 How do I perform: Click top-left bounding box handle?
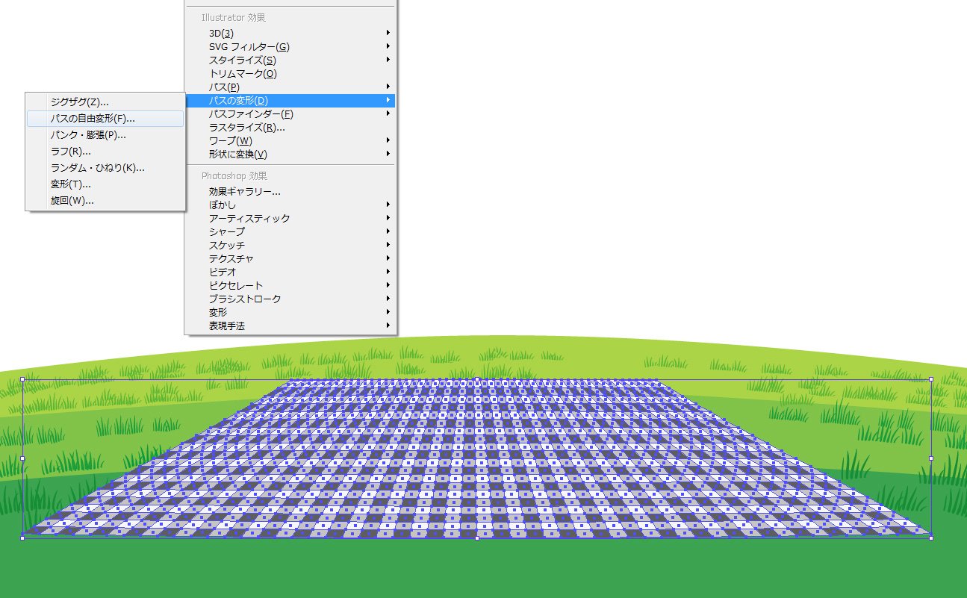[x=22, y=379]
